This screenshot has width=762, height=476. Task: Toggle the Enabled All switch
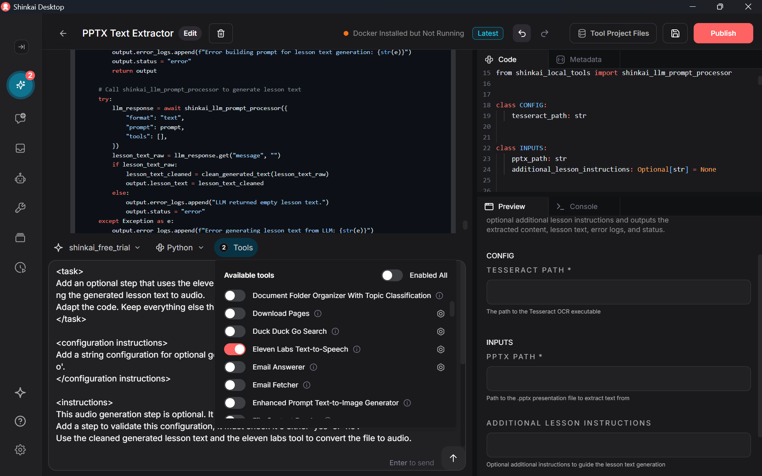point(392,275)
